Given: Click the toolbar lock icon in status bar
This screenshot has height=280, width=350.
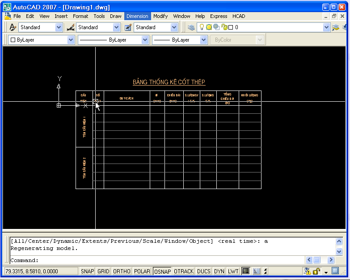Looking at the screenshot, I should click(316, 271).
